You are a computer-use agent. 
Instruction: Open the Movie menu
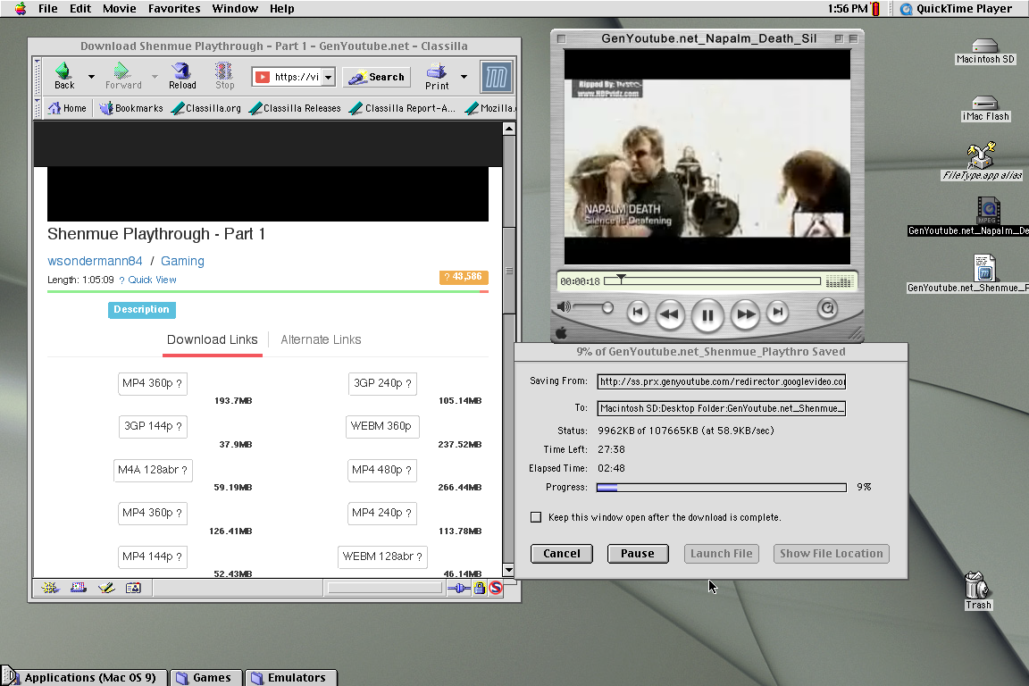click(x=120, y=9)
